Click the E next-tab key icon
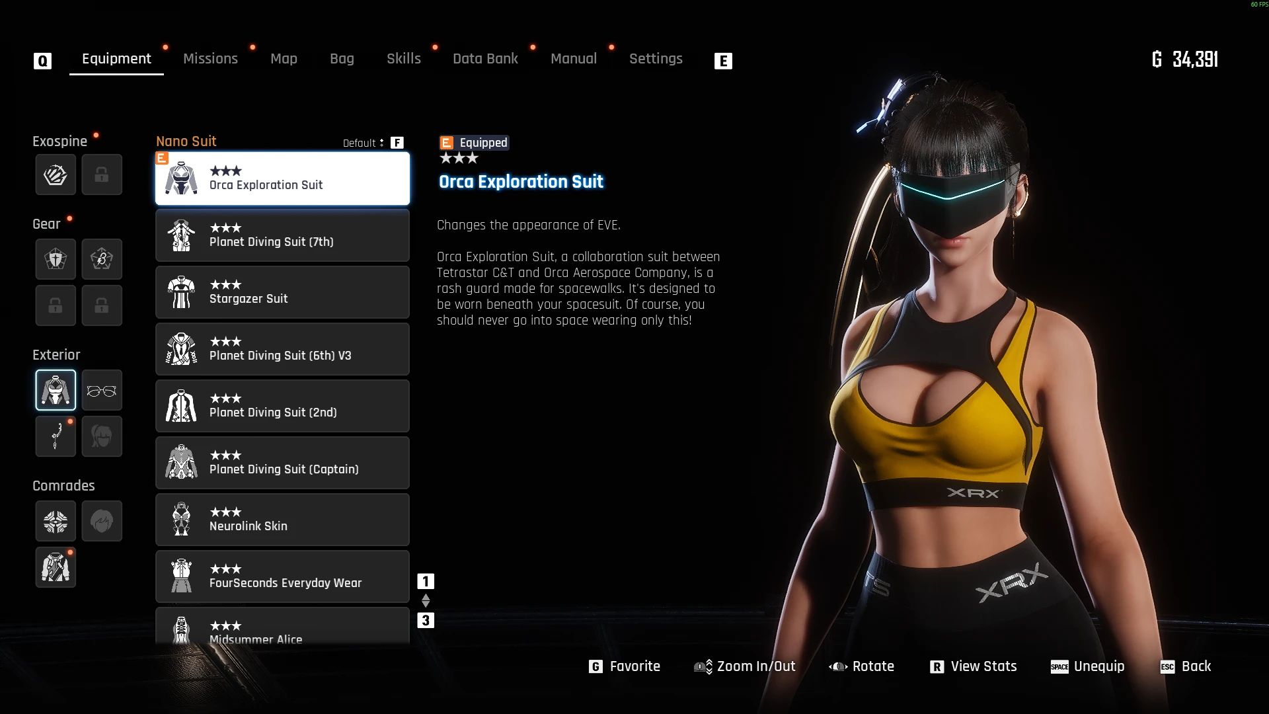This screenshot has height=714, width=1269. 723,61
